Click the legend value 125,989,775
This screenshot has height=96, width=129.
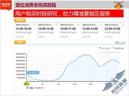point(39,88)
